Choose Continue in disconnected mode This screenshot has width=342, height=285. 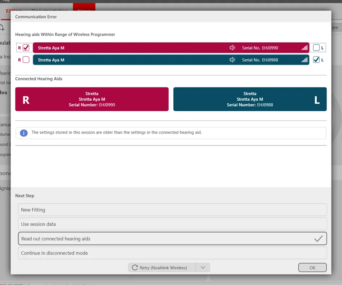[172, 253]
